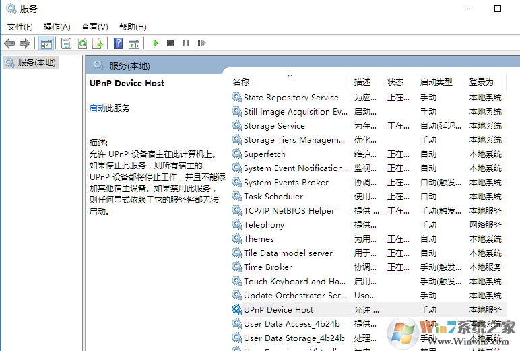
Task: Select User Data Storage_4b24b service name
Action: [294, 338]
